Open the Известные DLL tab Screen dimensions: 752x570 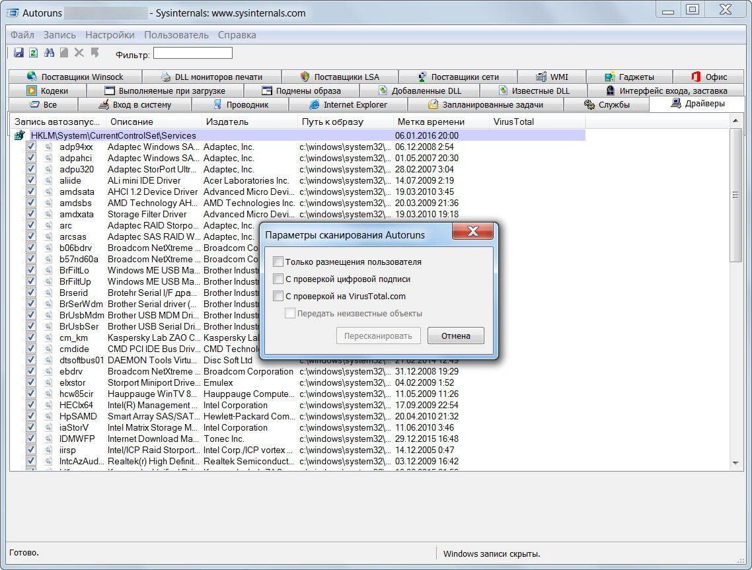pyautogui.click(x=534, y=90)
